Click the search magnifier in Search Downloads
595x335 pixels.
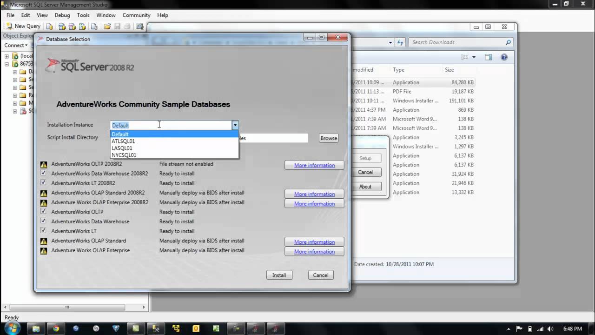[508, 42]
